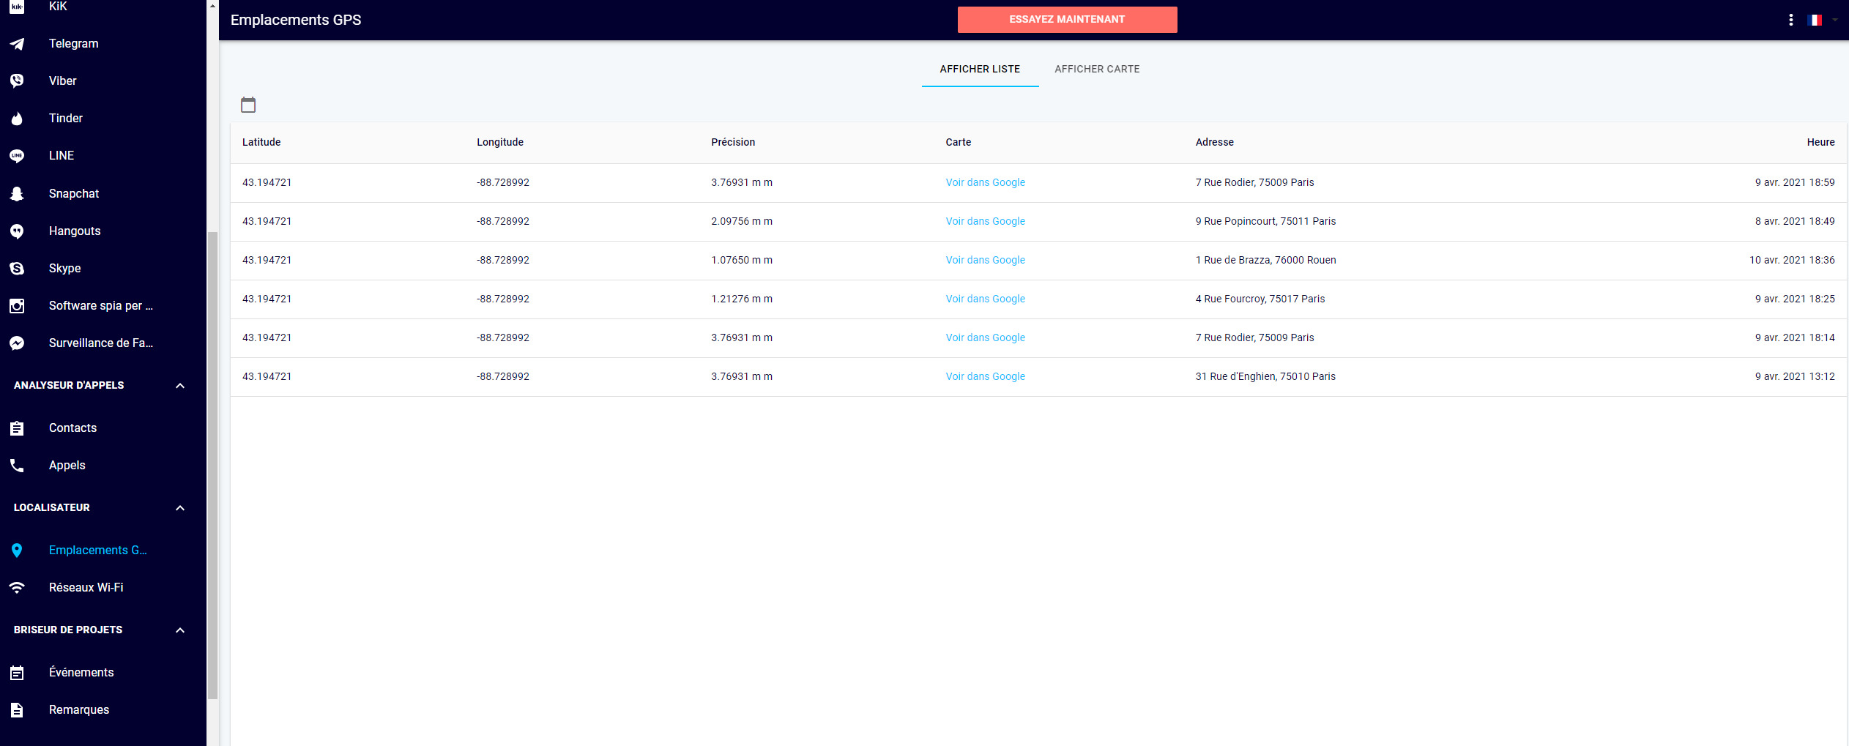1849x746 pixels.
Task: Click the Viber phone icon
Action: (x=17, y=81)
